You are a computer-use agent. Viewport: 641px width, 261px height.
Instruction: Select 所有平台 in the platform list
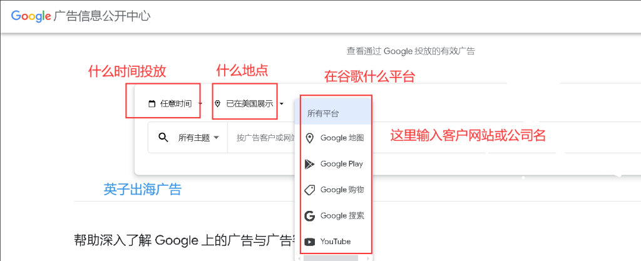click(323, 114)
